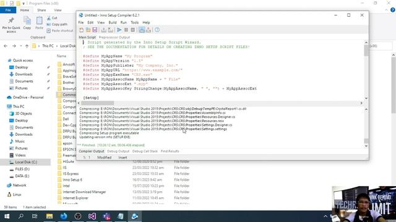This screenshot has height=222, width=396.
Task: Select the Debug Call Stack tab
Action: pyautogui.click(x=145, y=151)
